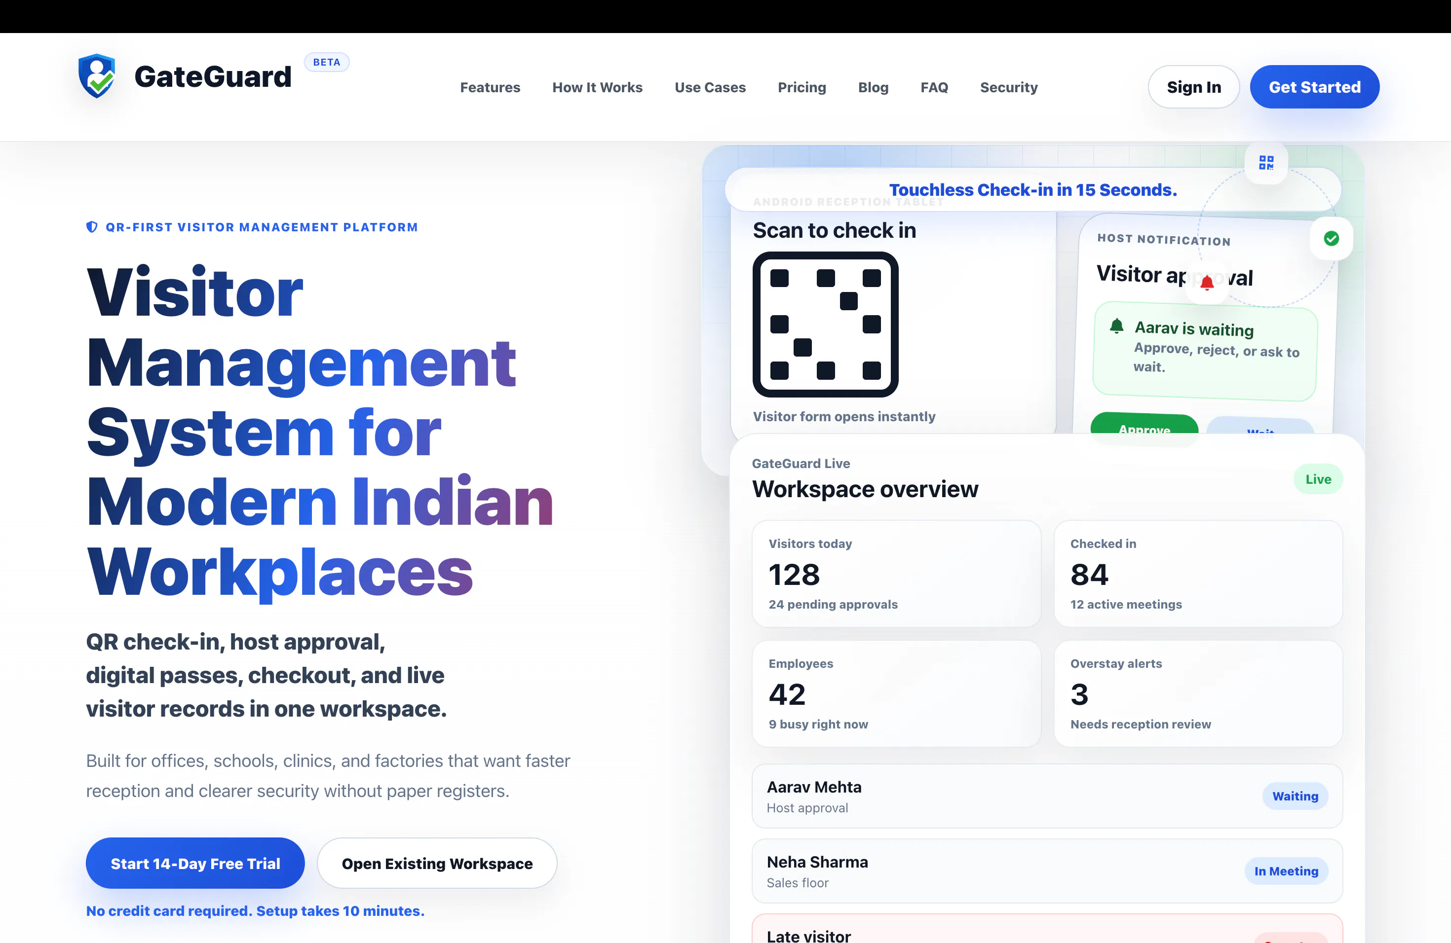Click the floating QR code icon tile
This screenshot has height=943, width=1451.
[1266, 163]
